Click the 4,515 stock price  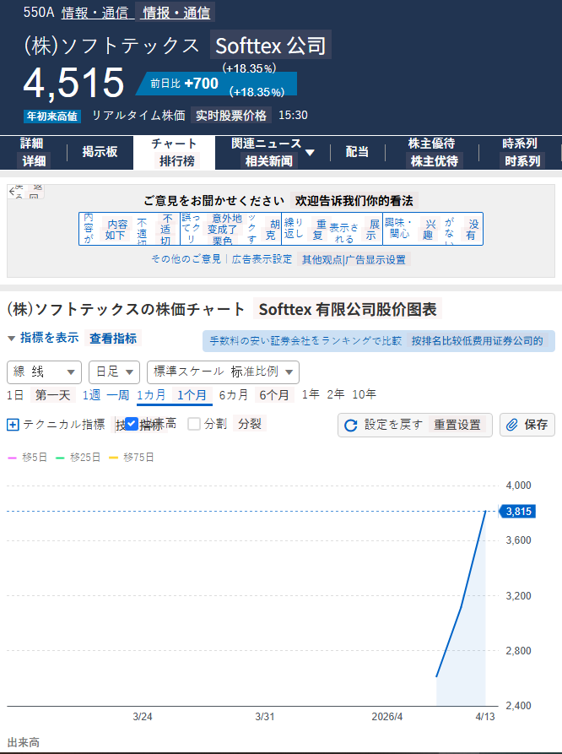point(74,83)
